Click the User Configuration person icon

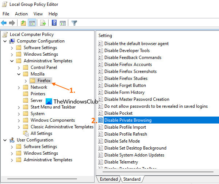tap(12, 140)
